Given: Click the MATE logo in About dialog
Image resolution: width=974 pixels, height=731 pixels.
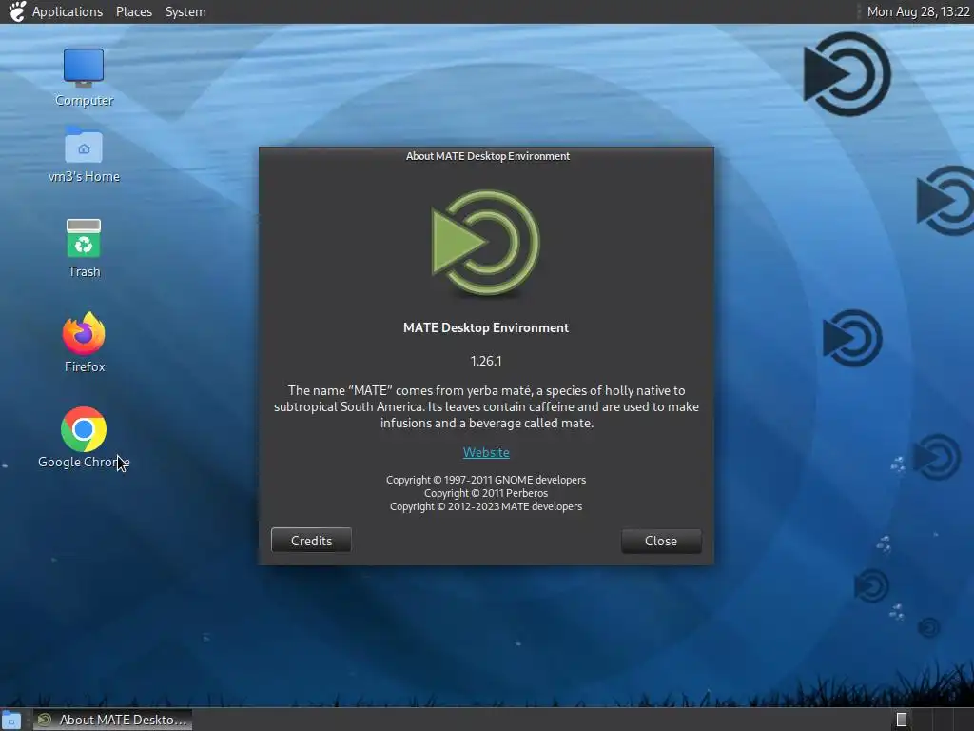Looking at the screenshot, I should tap(486, 243).
